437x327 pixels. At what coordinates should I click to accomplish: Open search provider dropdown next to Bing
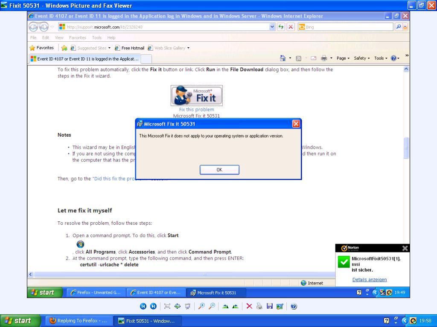tap(405, 27)
